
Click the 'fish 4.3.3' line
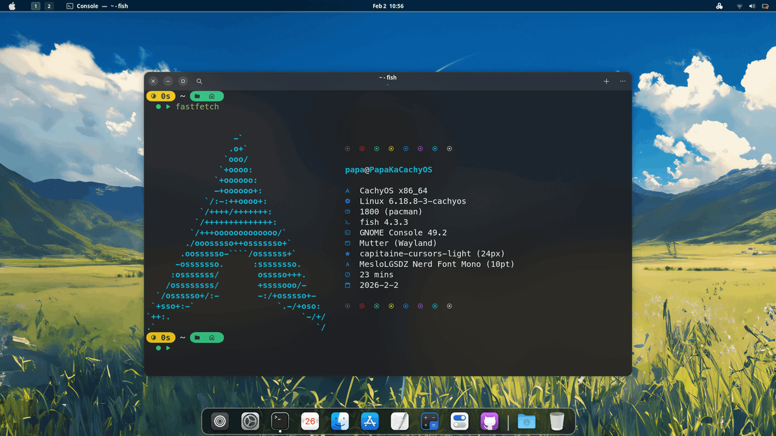pos(384,222)
